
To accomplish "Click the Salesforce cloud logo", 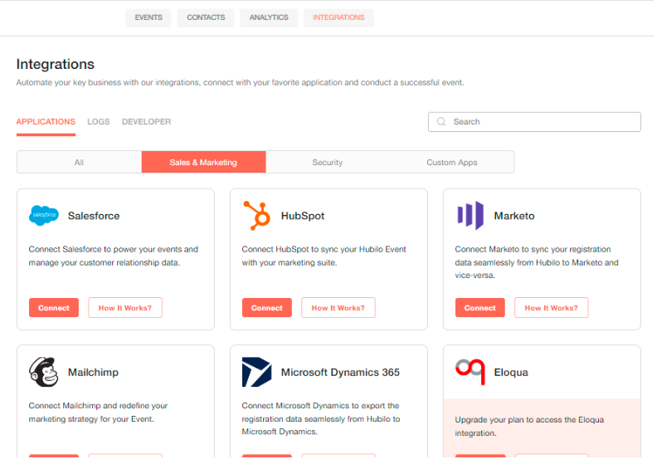I will point(44,216).
